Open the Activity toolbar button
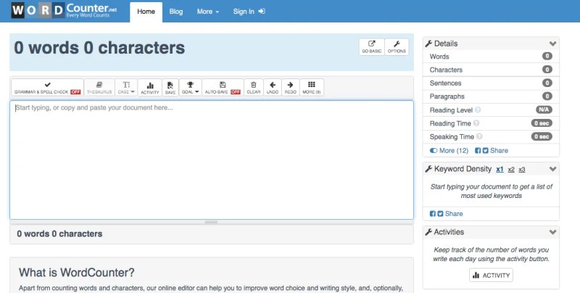 pyautogui.click(x=150, y=87)
